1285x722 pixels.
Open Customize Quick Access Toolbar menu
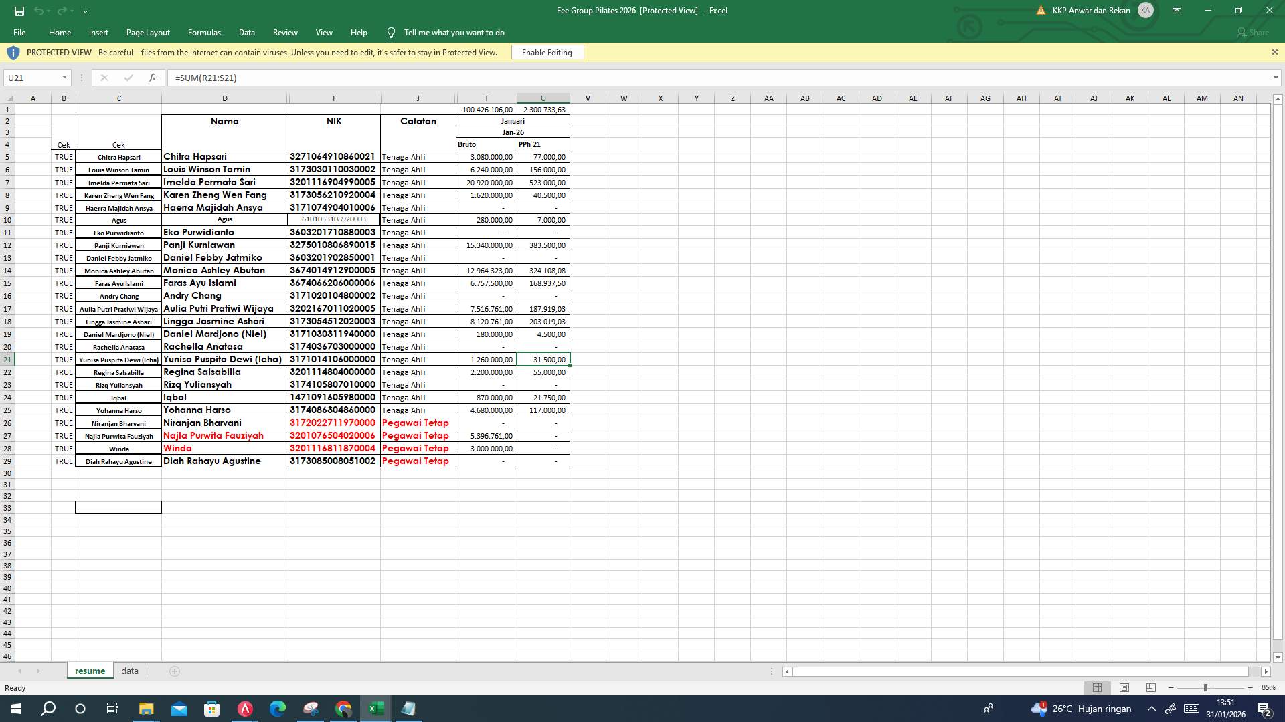[x=85, y=11]
